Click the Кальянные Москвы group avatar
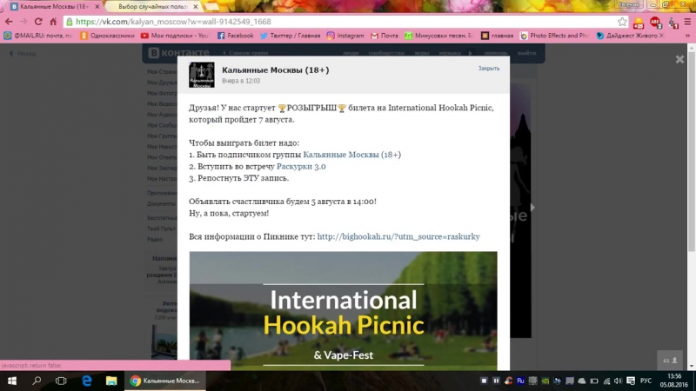The height and width of the screenshot is (391, 696). [x=202, y=75]
